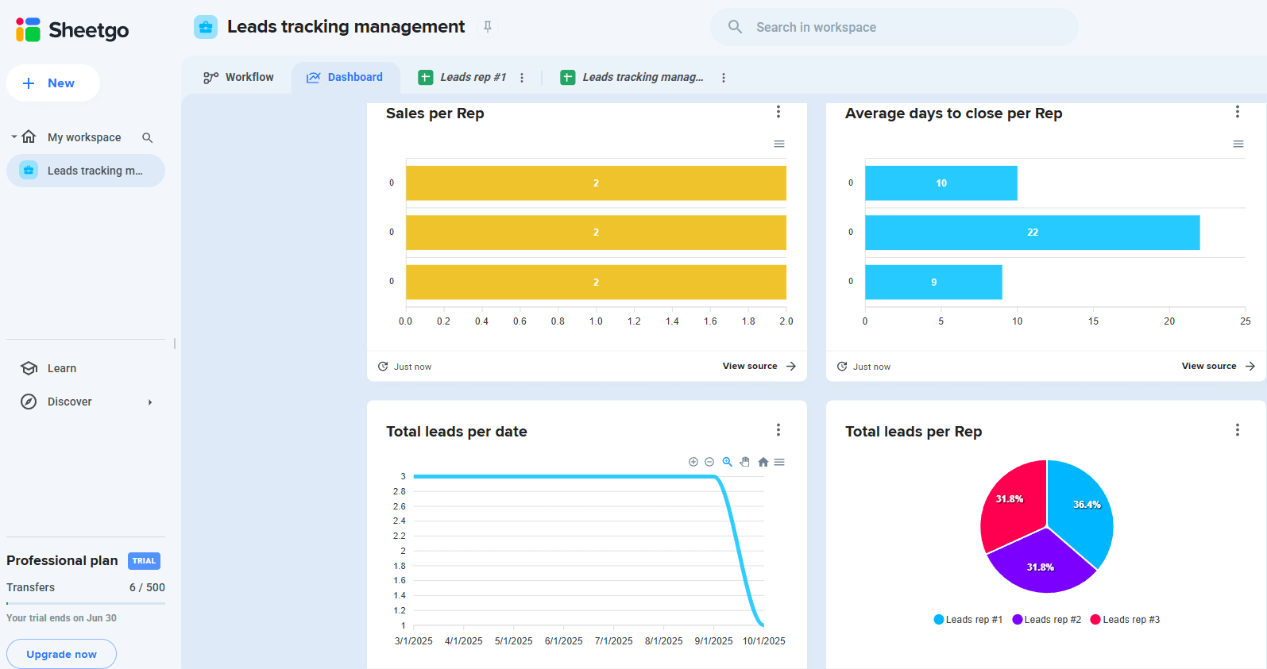Toggle Leads rep #3 legend entry
1267x669 pixels.
(1125, 620)
